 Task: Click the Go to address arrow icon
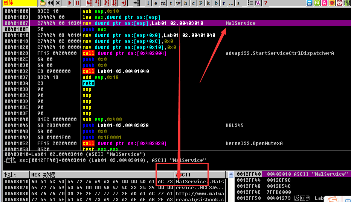[136, 3]
